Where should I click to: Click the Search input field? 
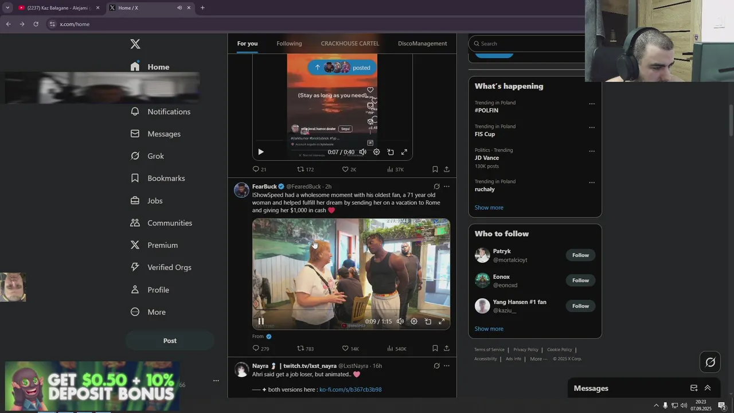pos(528,44)
